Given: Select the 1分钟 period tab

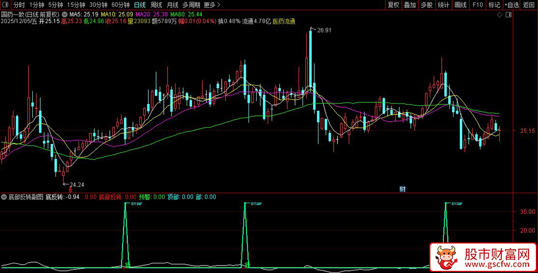Looking at the screenshot, I should tap(37, 5).
